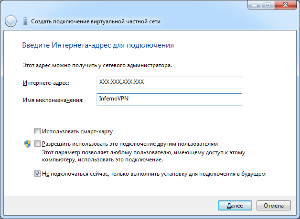Click the 'Отмена' button
300x219 pixels.
point(274,206)
